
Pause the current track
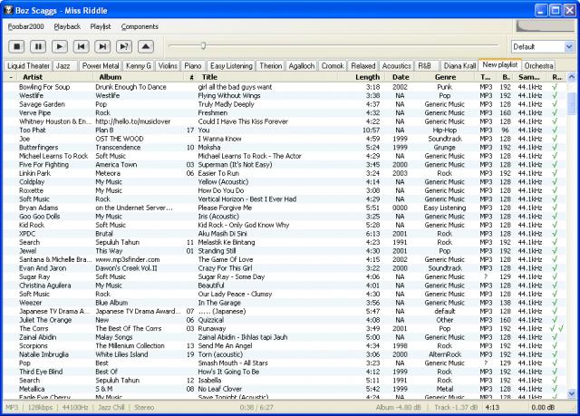(x=38, y=45)
